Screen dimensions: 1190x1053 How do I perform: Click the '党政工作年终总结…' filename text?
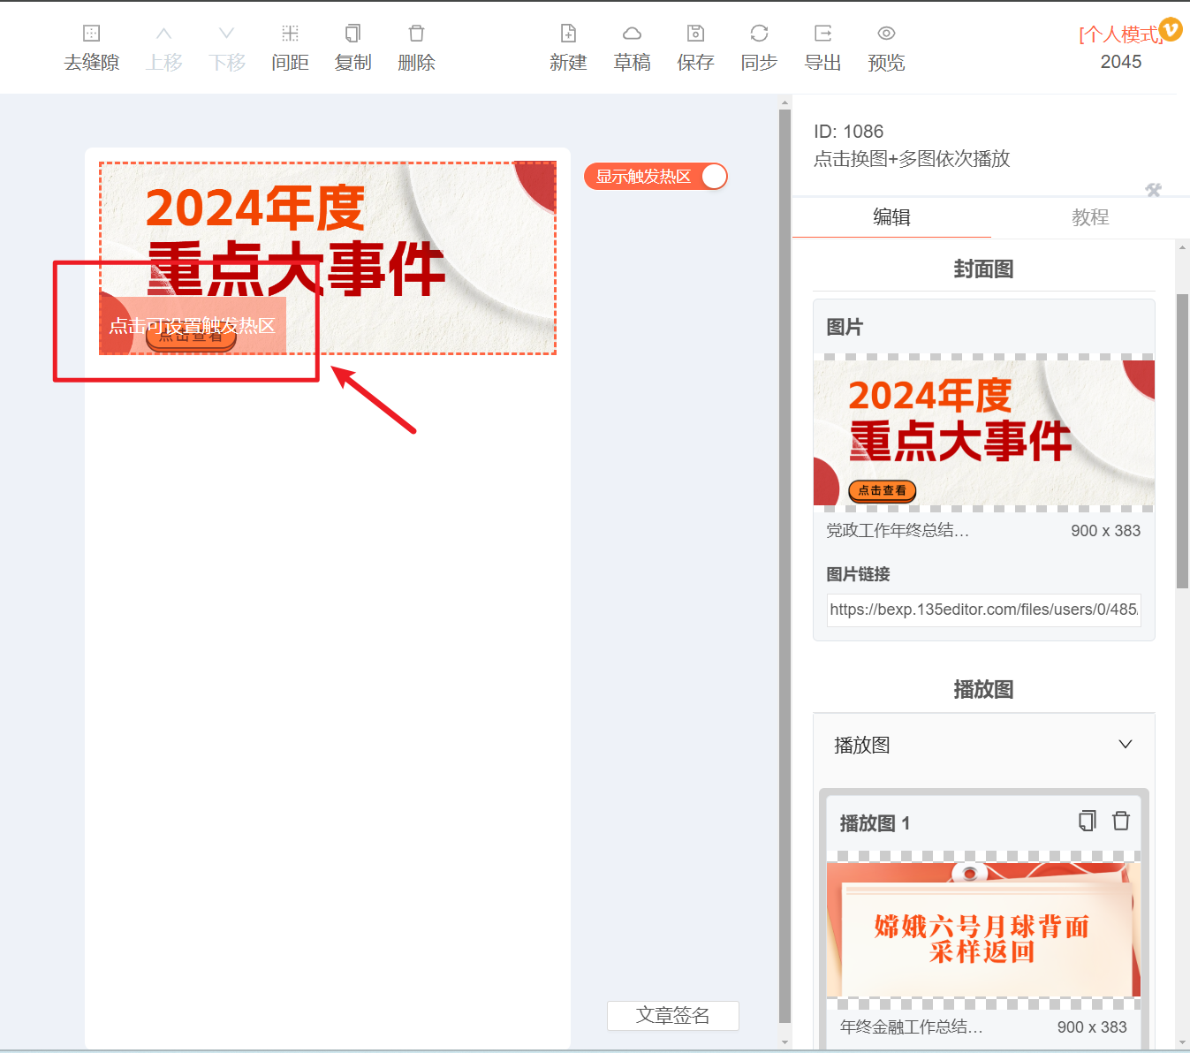pos(898,531)
